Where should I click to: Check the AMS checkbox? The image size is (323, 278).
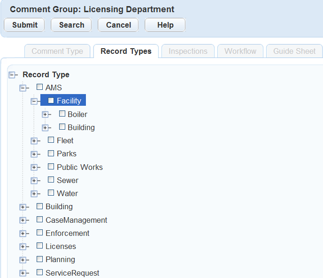(40, 87)
